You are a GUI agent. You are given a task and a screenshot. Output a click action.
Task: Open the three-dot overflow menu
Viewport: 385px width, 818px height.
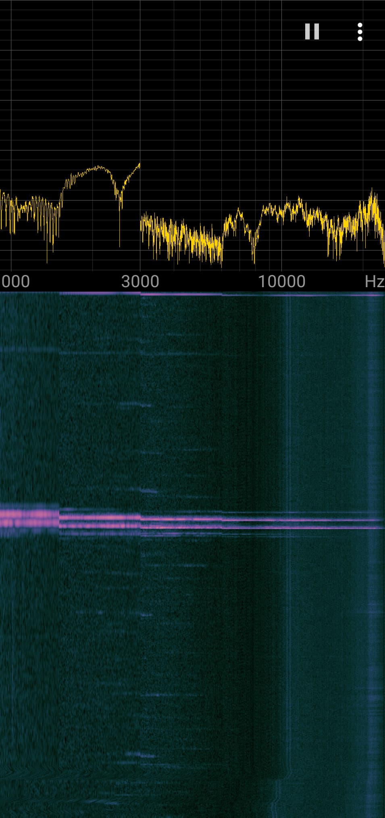360,31
